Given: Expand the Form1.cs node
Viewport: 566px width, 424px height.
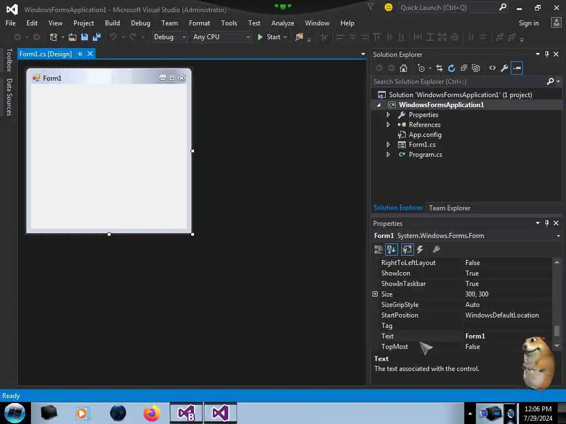Looking at the screenshot, I should coord(388,144).
